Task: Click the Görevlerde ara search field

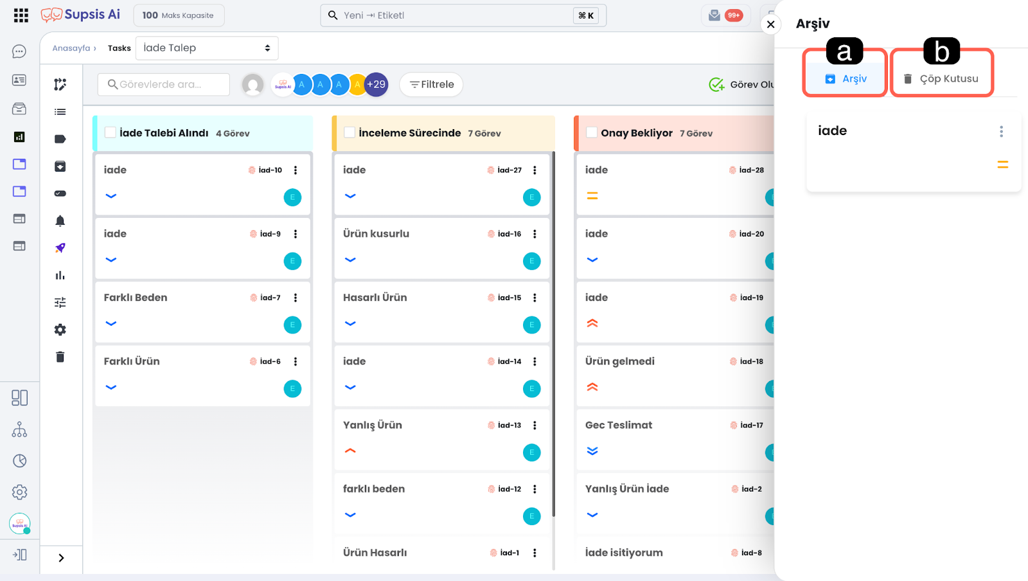Action: click(x=164, y=84)
